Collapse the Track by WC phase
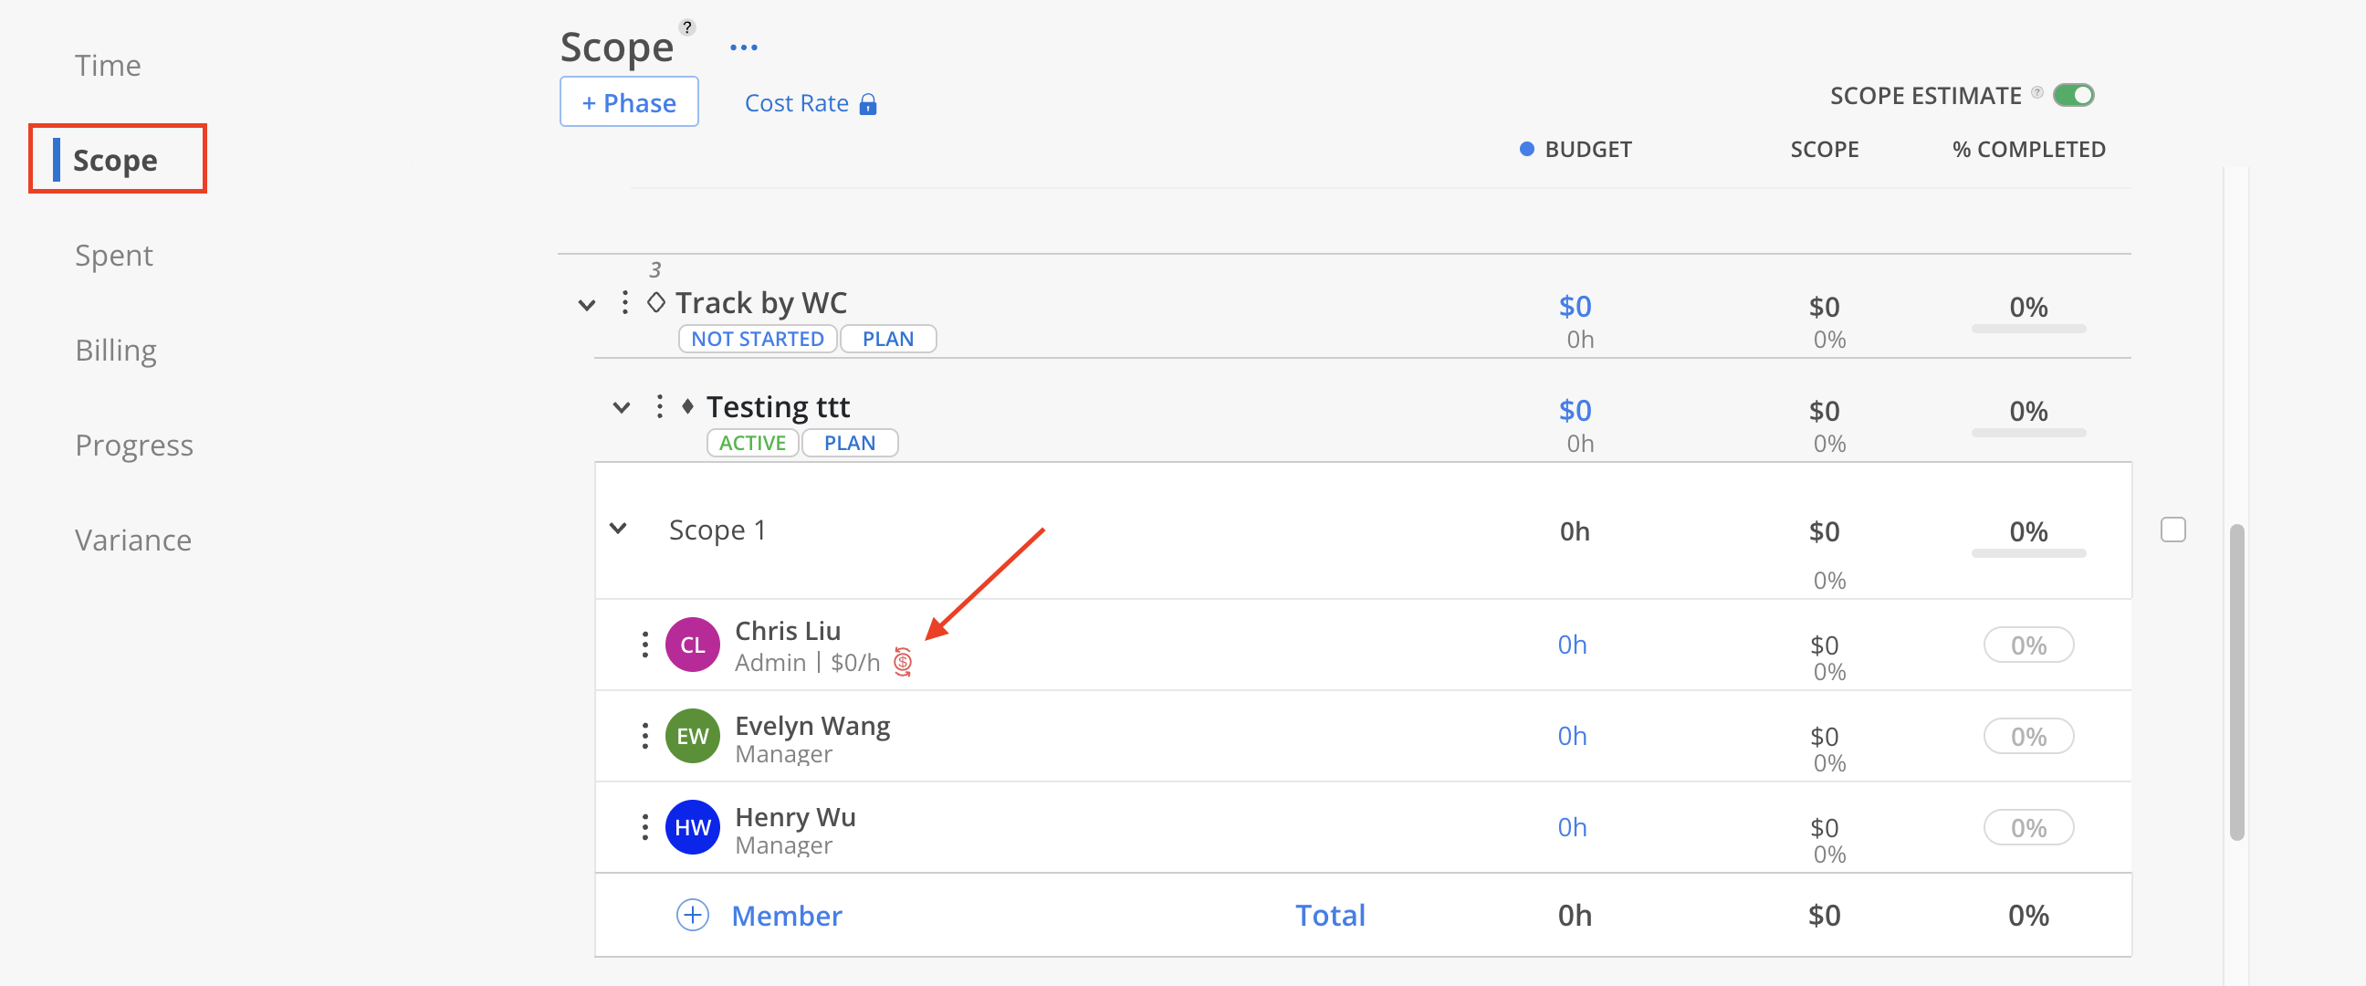Screen dimensions: 2366x986 click(586, 304)
